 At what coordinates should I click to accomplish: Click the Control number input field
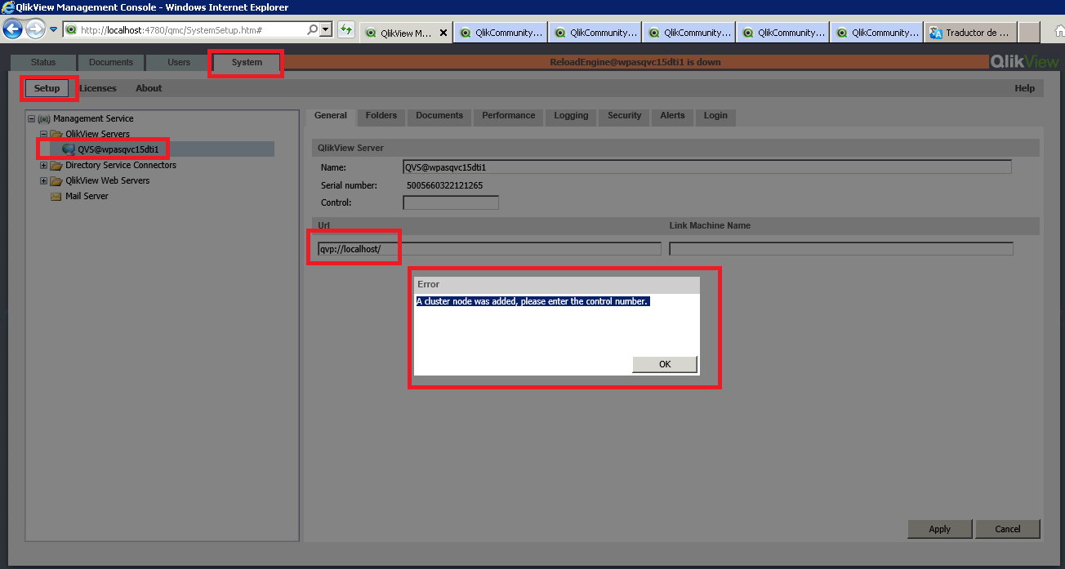tap(451, 202)
